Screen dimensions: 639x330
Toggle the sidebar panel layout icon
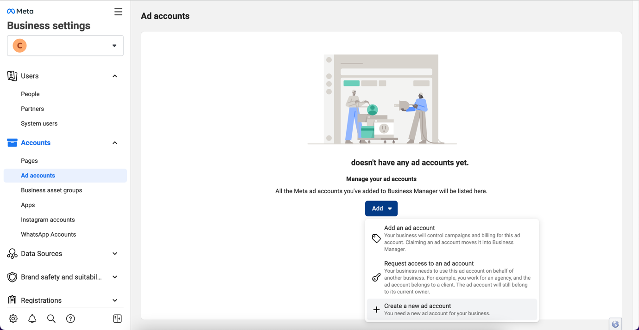pos(117,318)
